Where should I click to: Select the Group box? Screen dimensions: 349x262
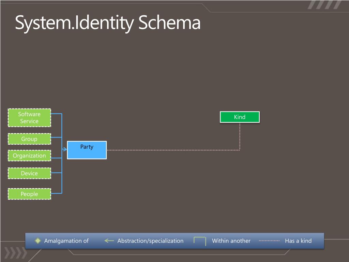(29, 139)
